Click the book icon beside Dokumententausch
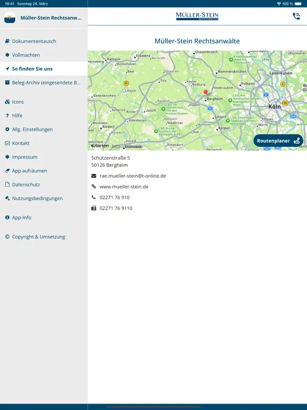 coord(7,41)
